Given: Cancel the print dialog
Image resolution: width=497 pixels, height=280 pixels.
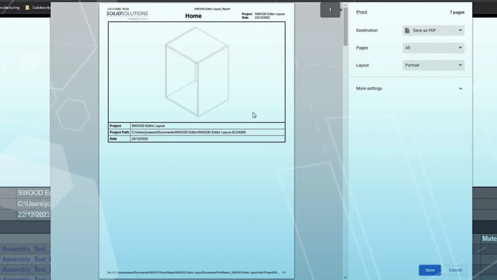Looking at the screenshot, I should click(455, 270).
